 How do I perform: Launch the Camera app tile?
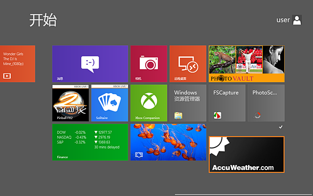[149, 64]
